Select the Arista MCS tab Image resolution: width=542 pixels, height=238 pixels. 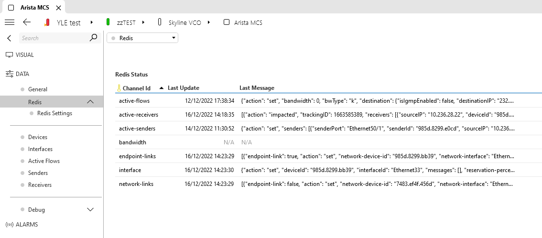pyautogui.click(x=33, y=7)
